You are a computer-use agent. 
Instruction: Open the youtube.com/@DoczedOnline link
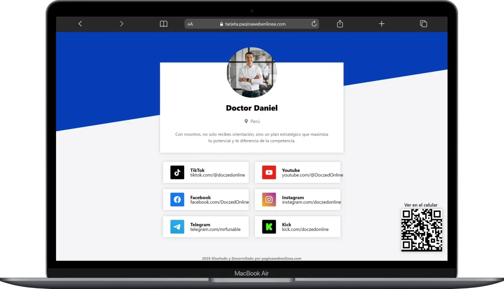312,175
